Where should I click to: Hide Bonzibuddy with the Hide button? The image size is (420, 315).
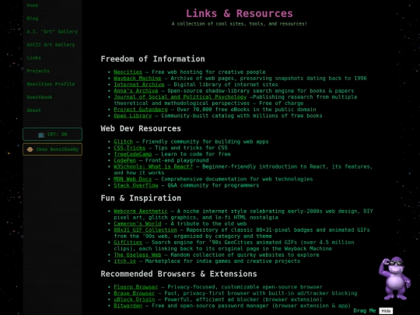point(386,310)
